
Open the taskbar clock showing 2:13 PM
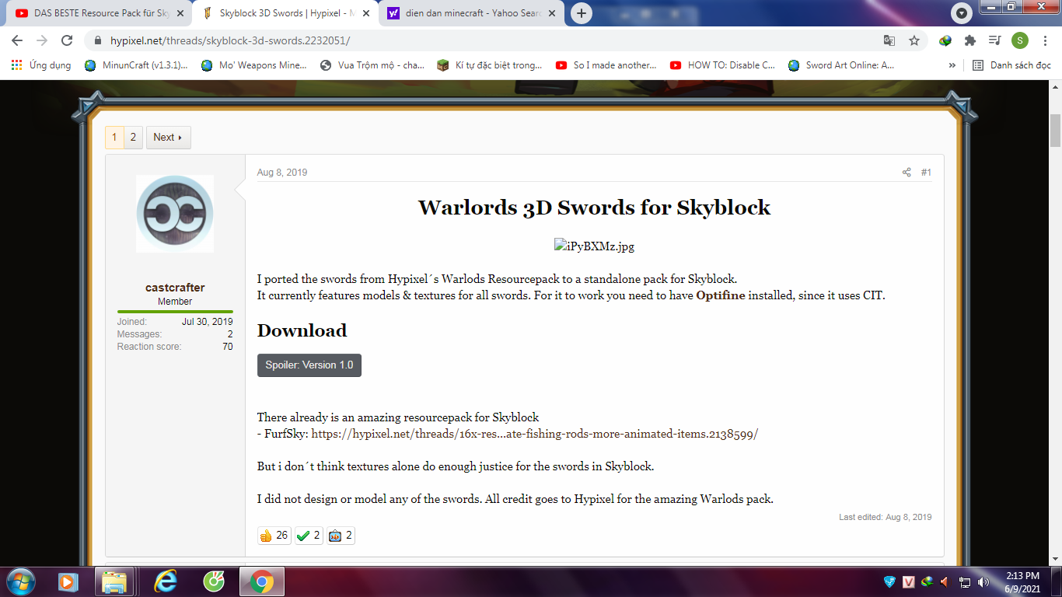[x=1023, y=581]
